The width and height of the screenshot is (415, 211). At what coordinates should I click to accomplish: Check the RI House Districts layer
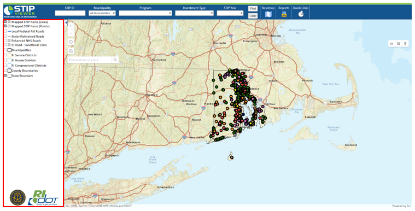5,60
